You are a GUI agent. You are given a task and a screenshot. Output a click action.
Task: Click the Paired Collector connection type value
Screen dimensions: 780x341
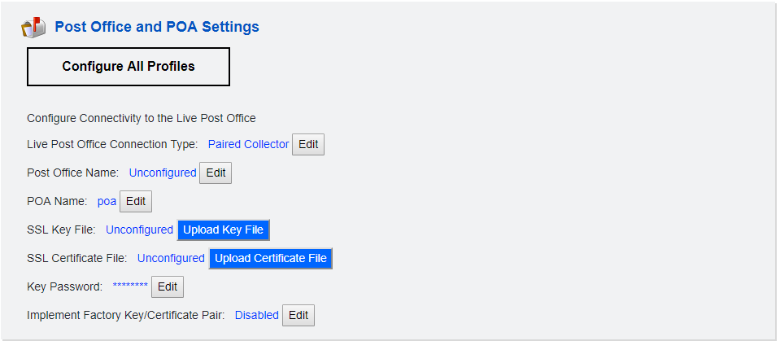248,144
